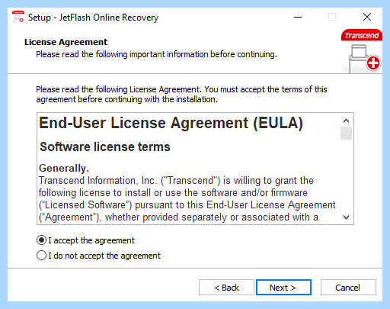This screenshot has width=390, height=309.
Task: Click the Transcend logo badge
Action: point(362,35)
